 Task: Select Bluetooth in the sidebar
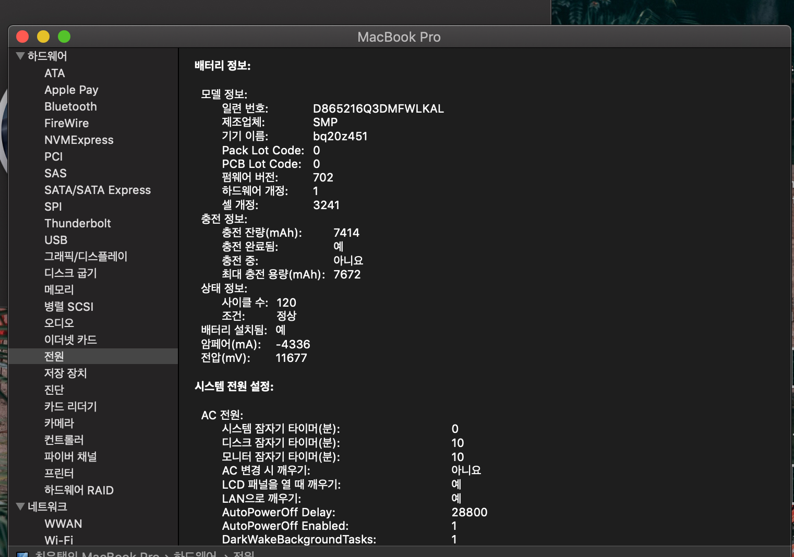point(70,106)
